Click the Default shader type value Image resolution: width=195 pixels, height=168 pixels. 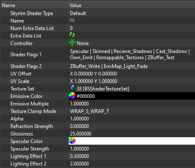(x=78, y=13)
